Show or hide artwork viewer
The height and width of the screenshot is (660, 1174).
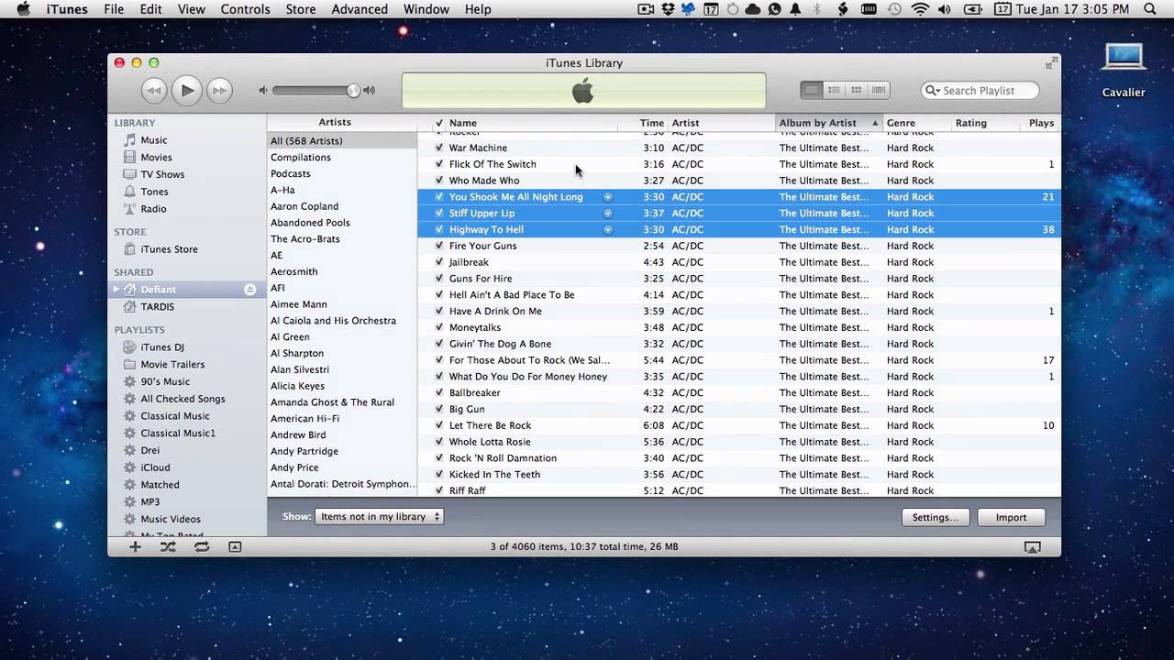235,546
